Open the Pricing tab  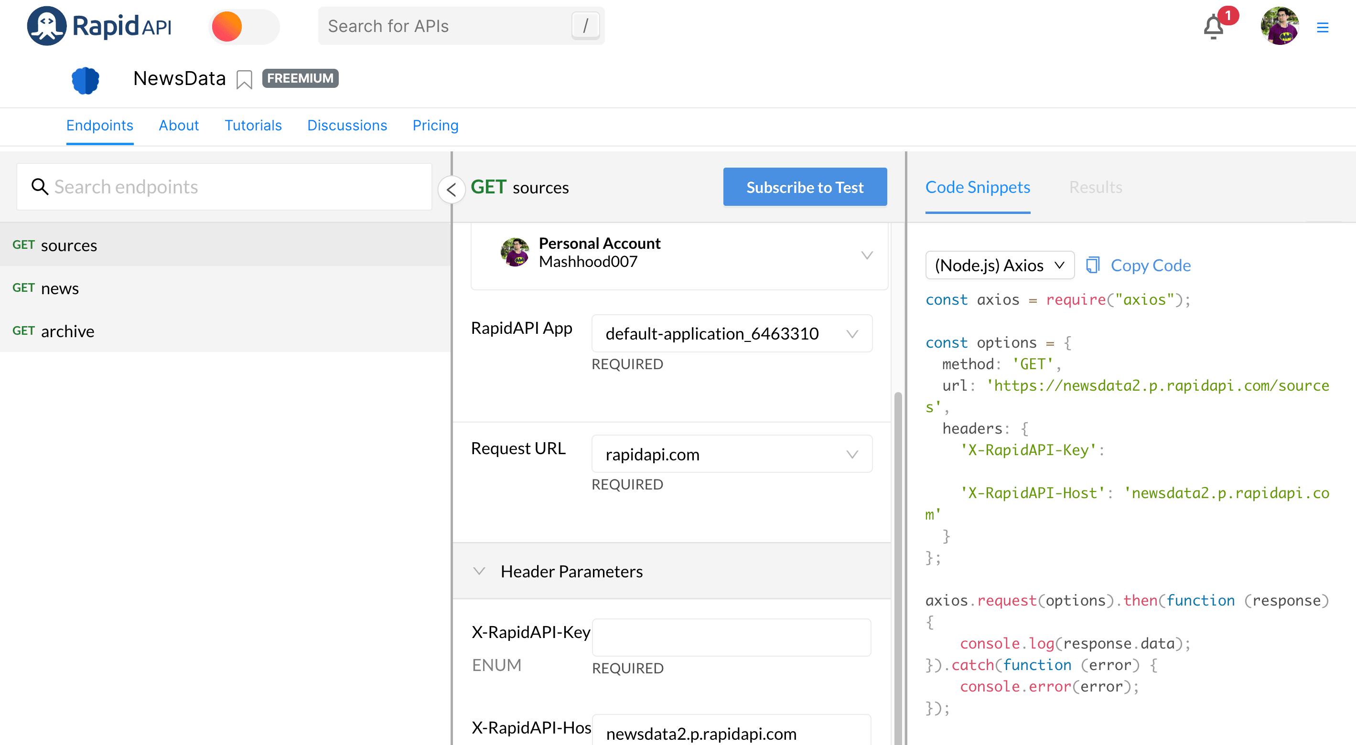click(x=435, y=125)
